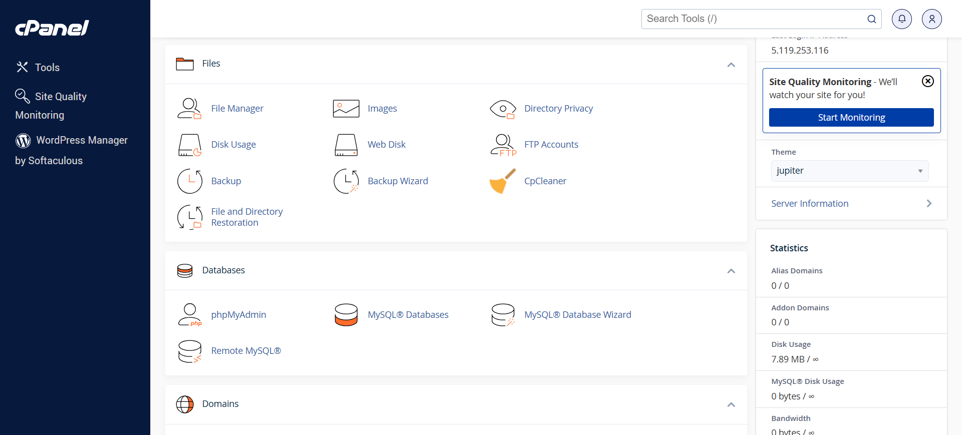Open the Backup Wizard icon
This screenshot has width=962, height=435.
pyautogui.click(x=346, y=181)
